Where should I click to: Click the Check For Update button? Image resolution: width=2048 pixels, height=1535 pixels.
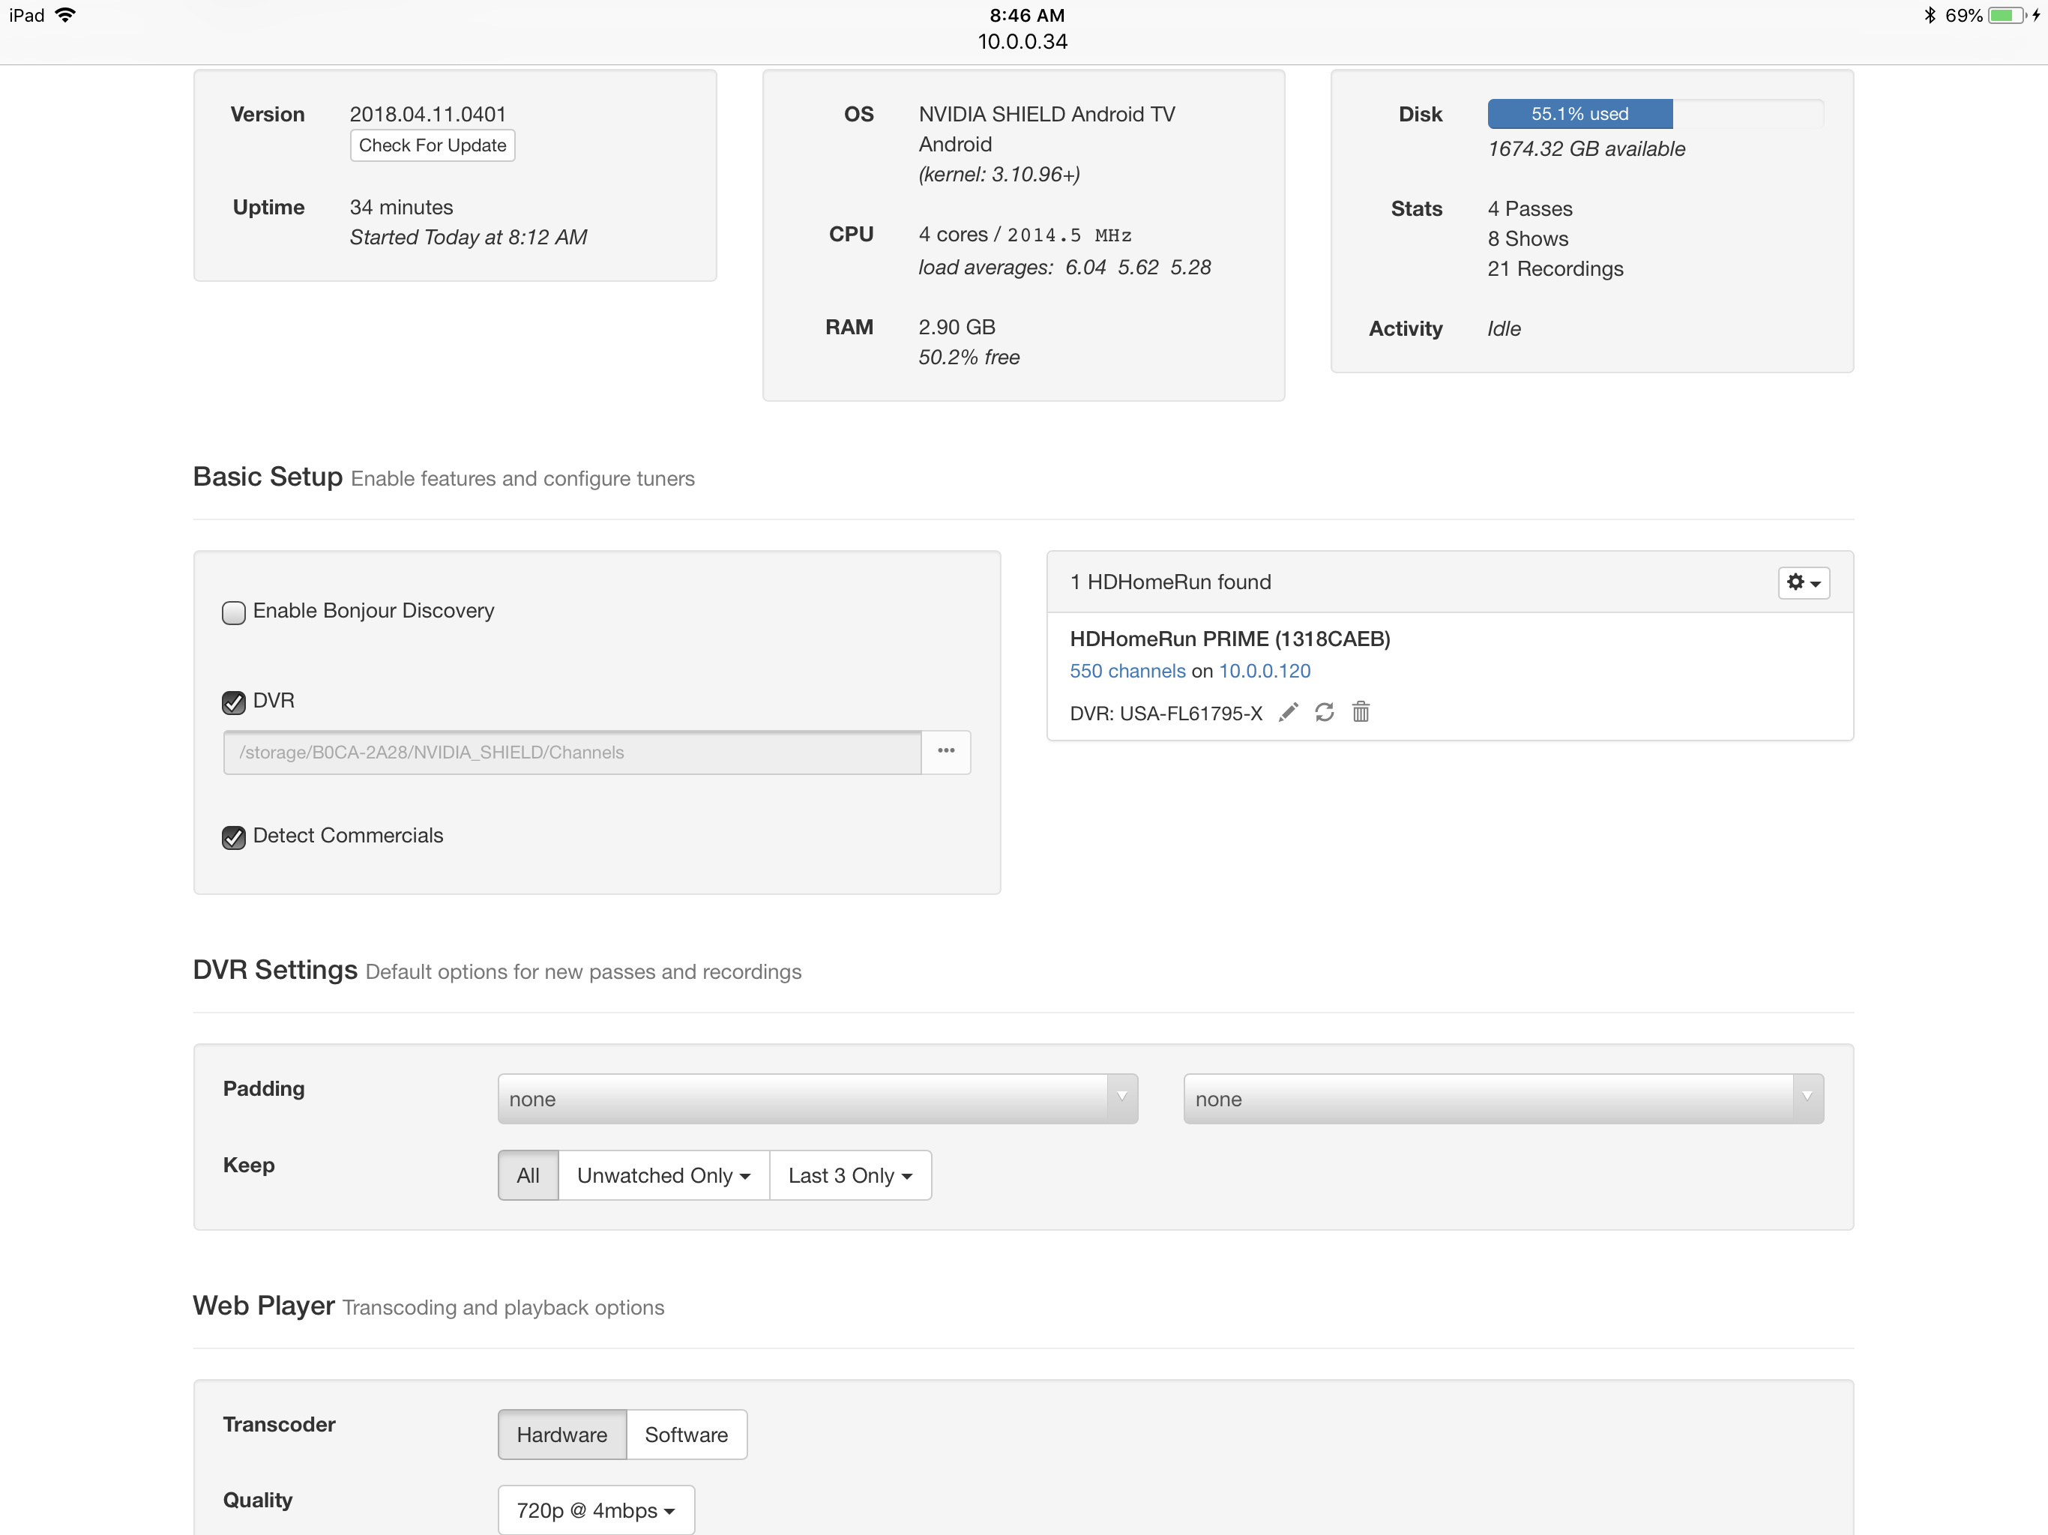pyautogui.click(x=433, y=145)
